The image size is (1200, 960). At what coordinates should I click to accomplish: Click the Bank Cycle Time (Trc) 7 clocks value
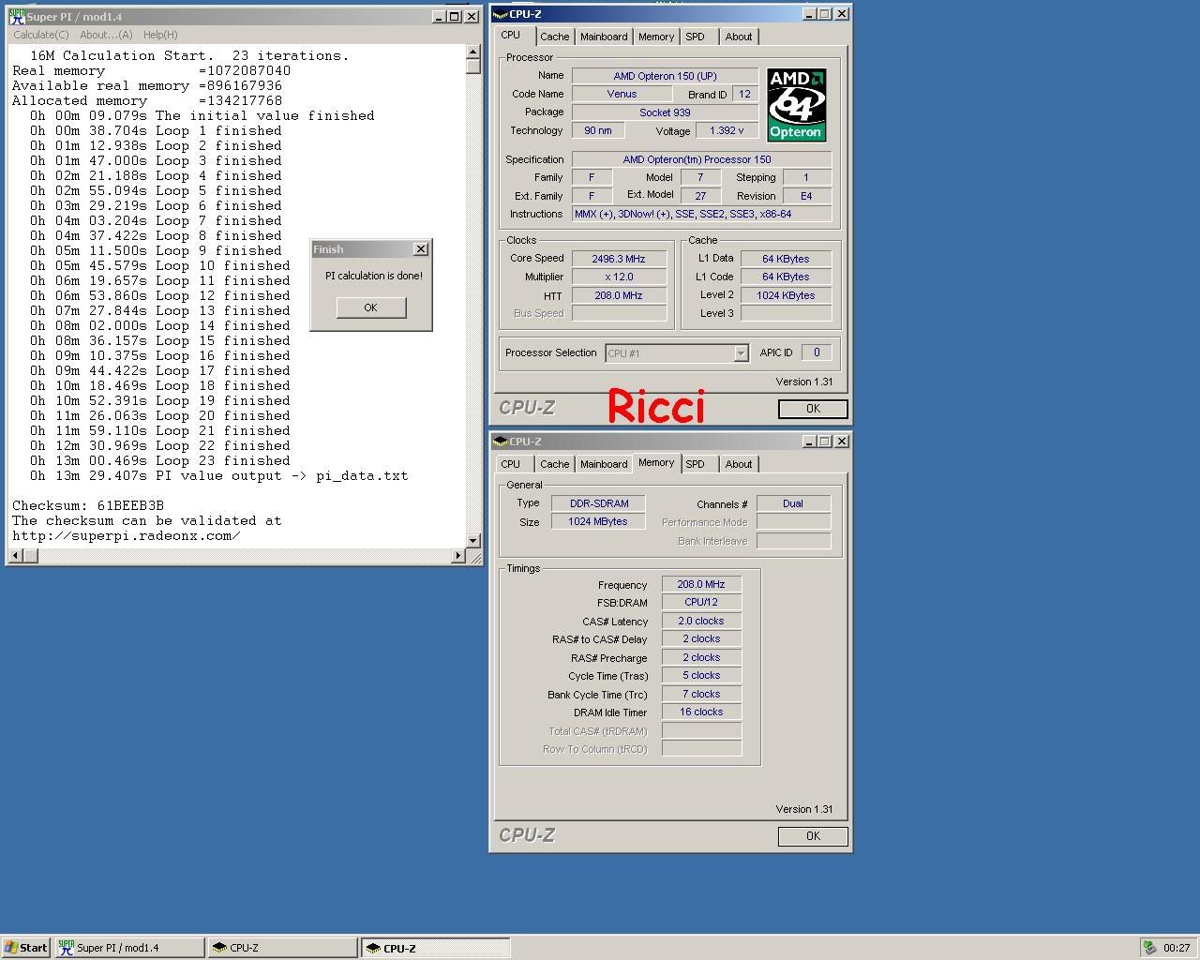(701, 694)
